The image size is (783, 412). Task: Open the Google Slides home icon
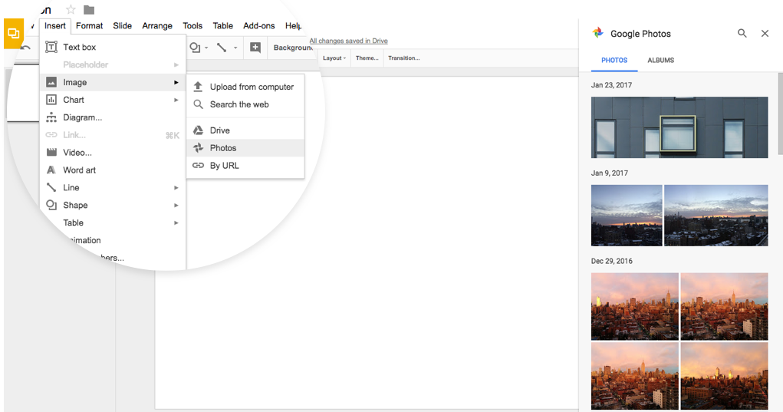tap(14, 34)
